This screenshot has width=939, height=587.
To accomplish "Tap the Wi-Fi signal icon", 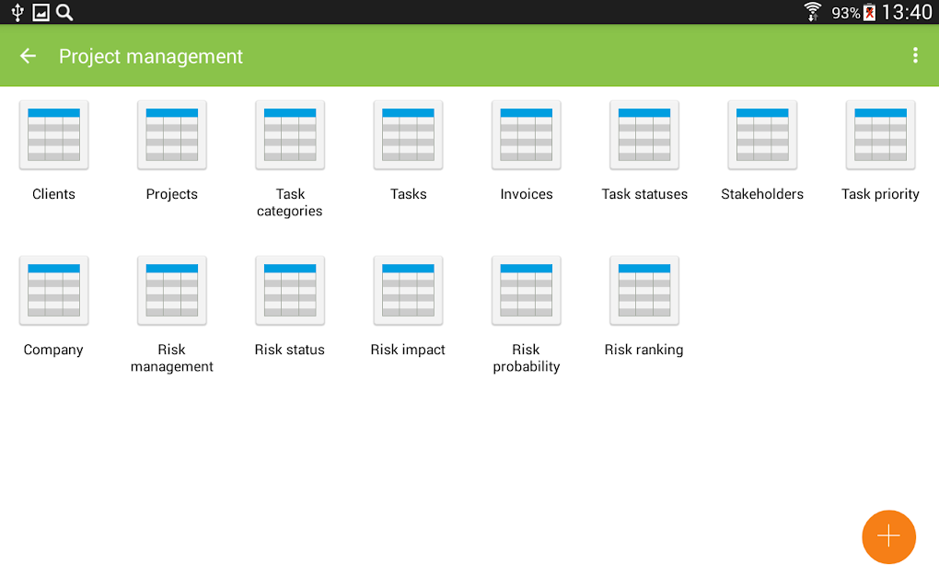I will point(812,11).
